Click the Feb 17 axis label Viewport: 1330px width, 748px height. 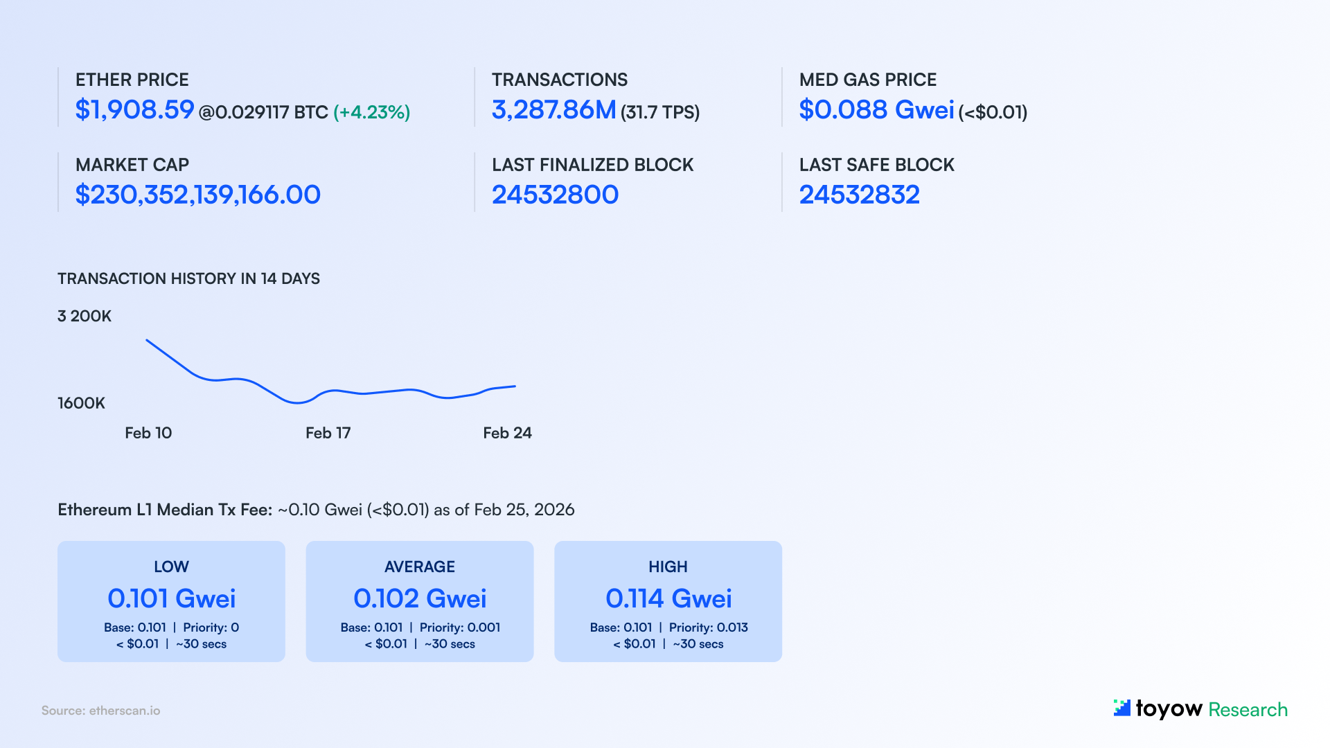[x=328, y=433]
